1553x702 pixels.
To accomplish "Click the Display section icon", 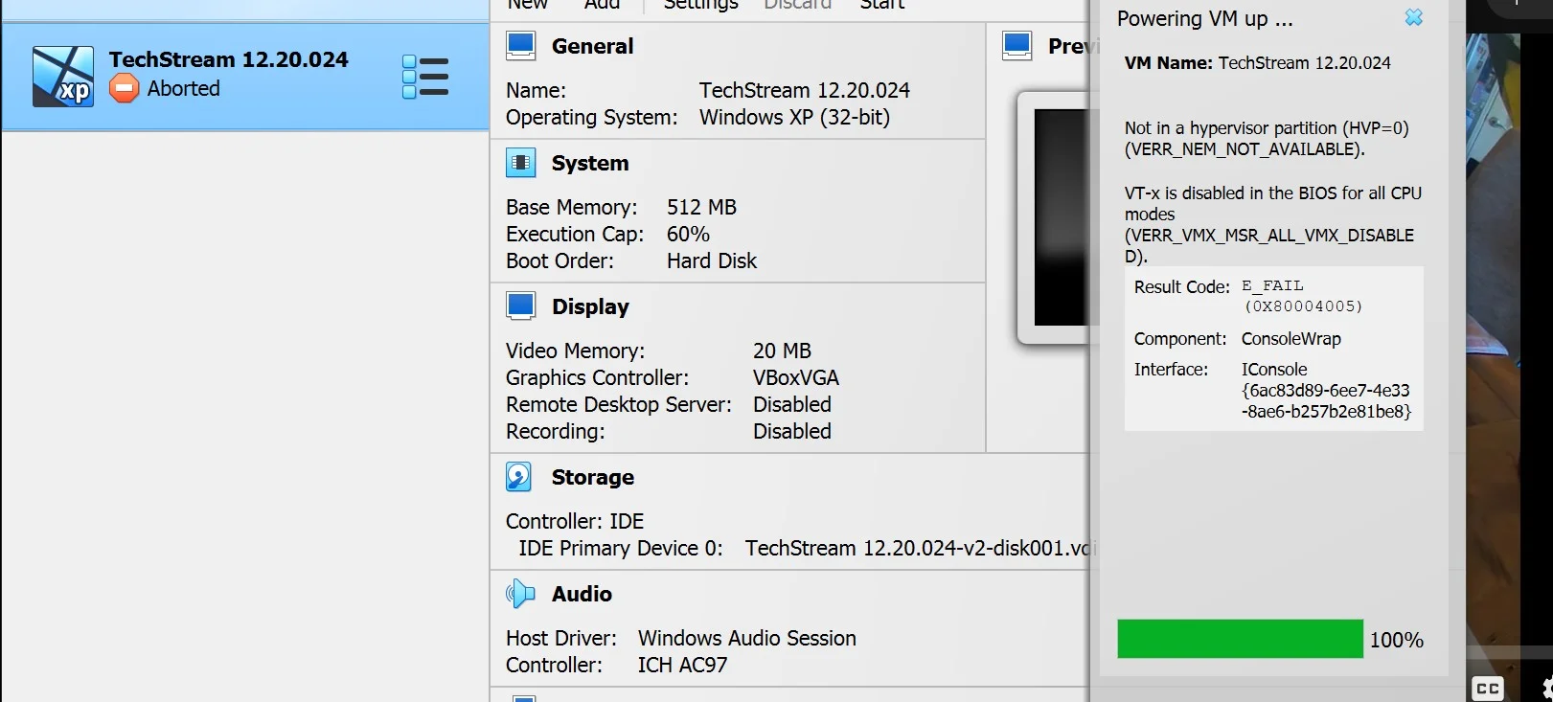I will pos(521,306).
